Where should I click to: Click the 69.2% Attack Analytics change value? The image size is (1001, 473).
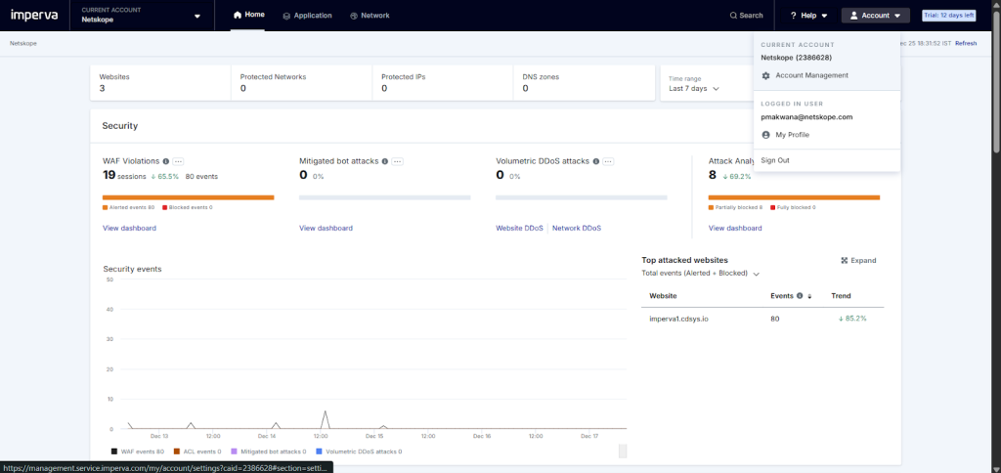(737, 176)
